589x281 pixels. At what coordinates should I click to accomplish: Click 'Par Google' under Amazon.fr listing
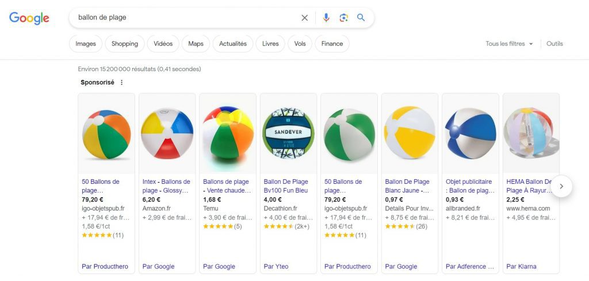point(159,267)
